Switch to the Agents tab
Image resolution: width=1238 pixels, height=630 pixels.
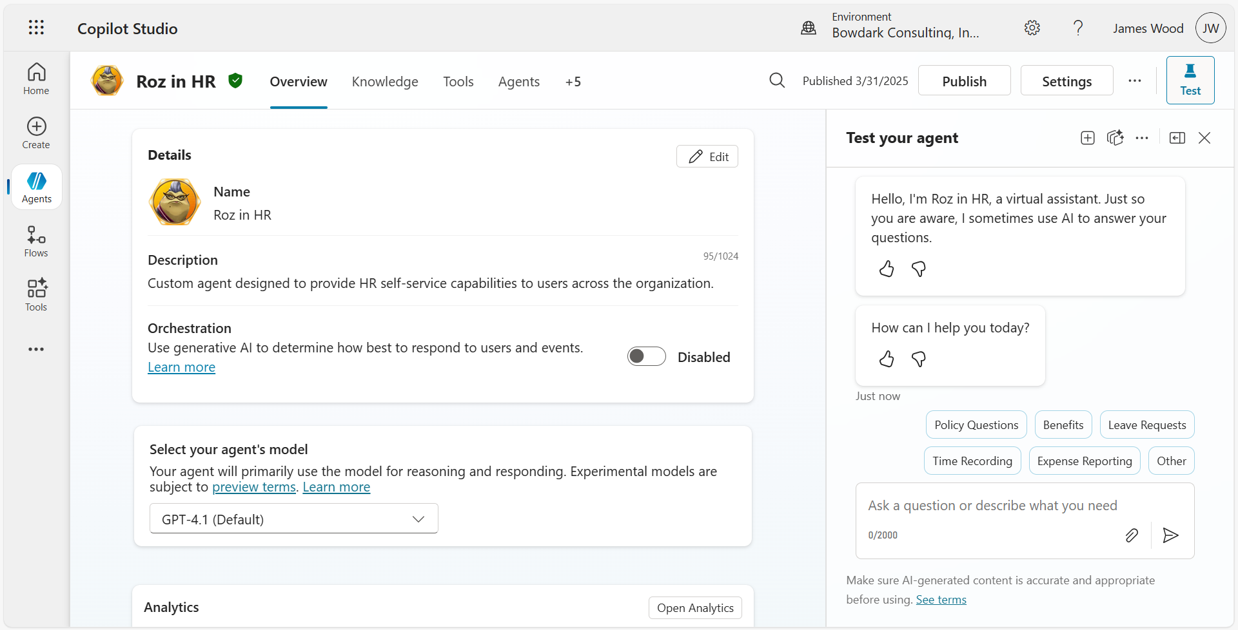tap(519, 82)
